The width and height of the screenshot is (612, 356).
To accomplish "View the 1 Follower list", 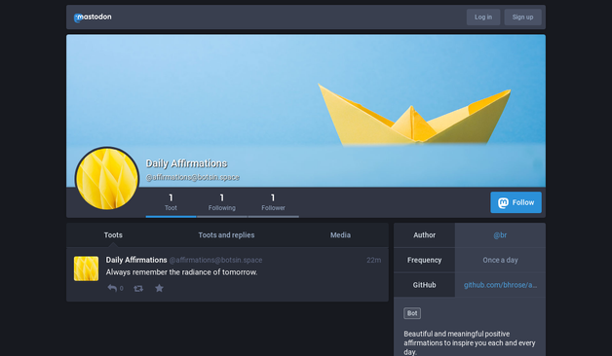I will pos(273,202).
